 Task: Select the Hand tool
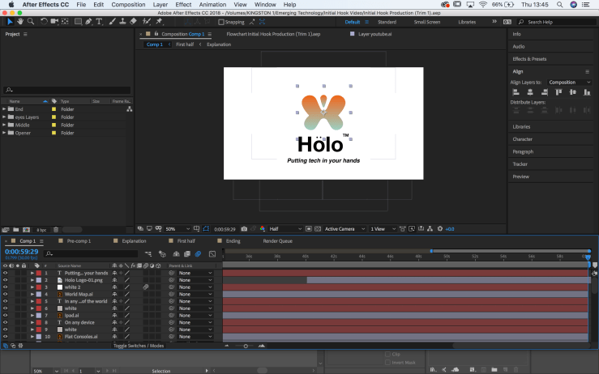20,21
